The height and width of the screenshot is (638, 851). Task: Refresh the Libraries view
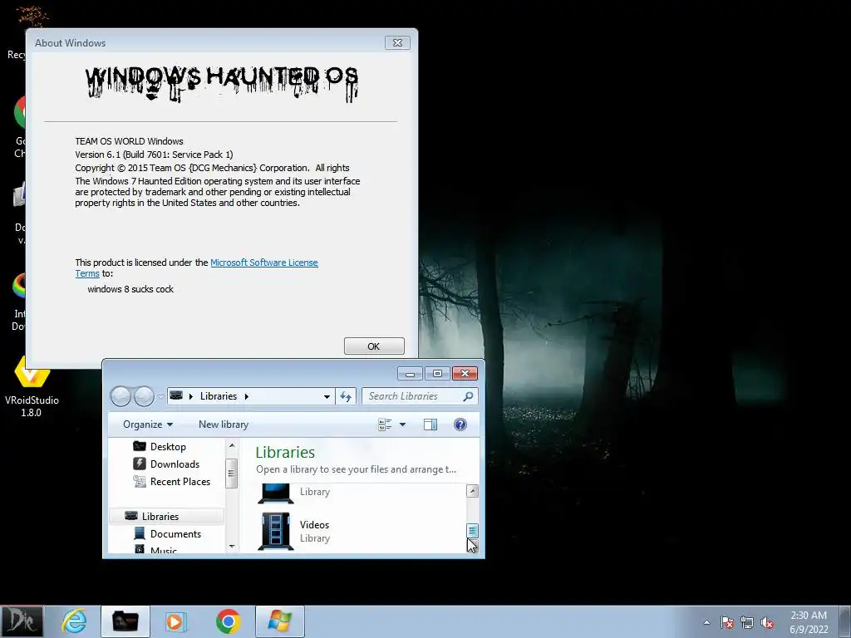[x=346, y=396]
